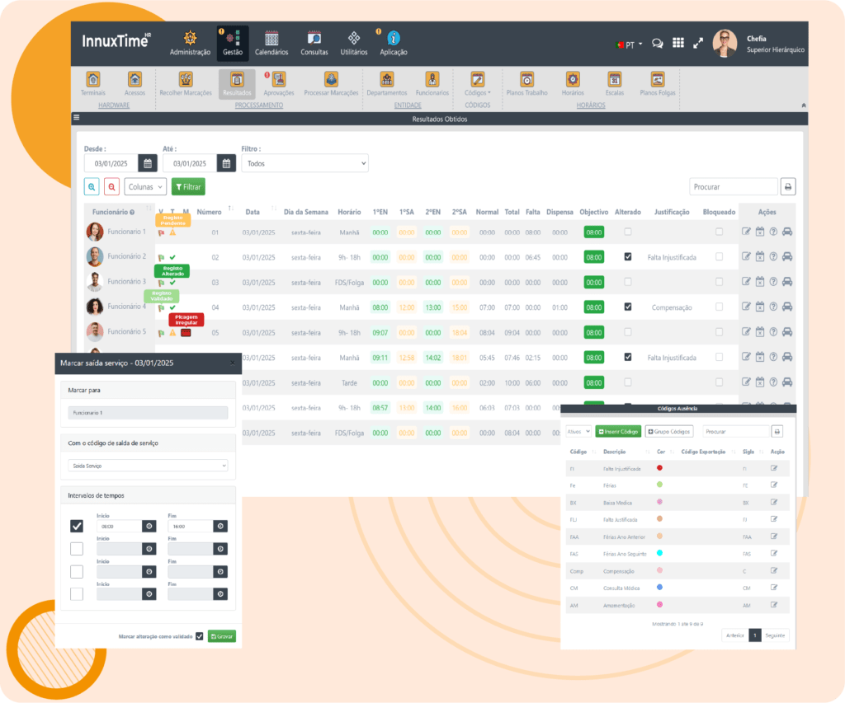Check the Alterado box for Funcionario 1
Image resolution: width=845 pixels, height=703 pixels.
[628, 232]
